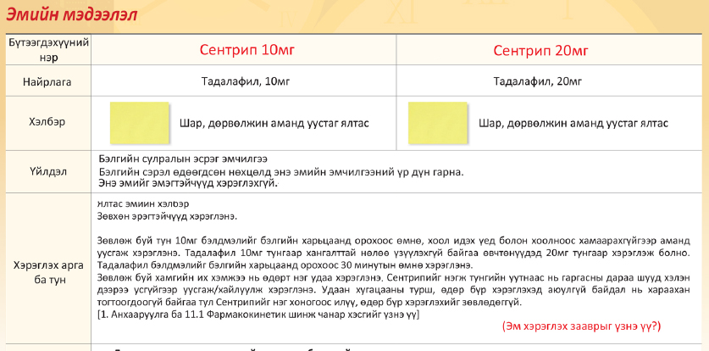Click the heading 'Эмийн мэдээлэл'
Viewport: 709px width, 351px height.
[71, 15]
